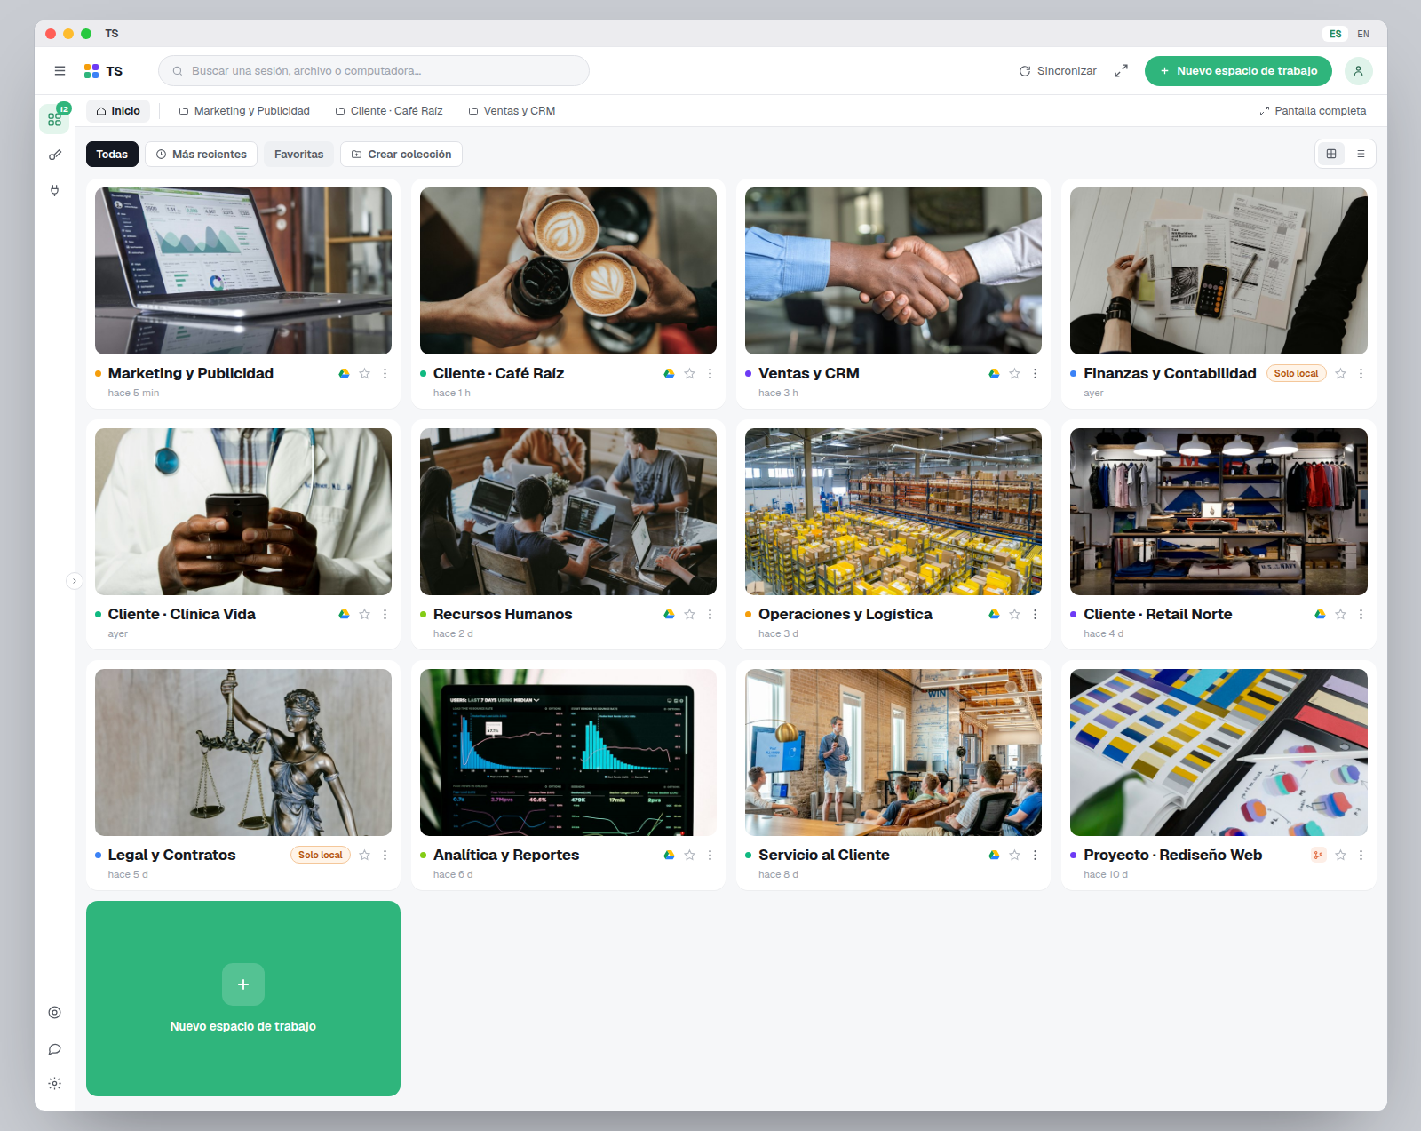Open settings gear icon in sidebar

pyautogui.click(x=55, y=1084)
